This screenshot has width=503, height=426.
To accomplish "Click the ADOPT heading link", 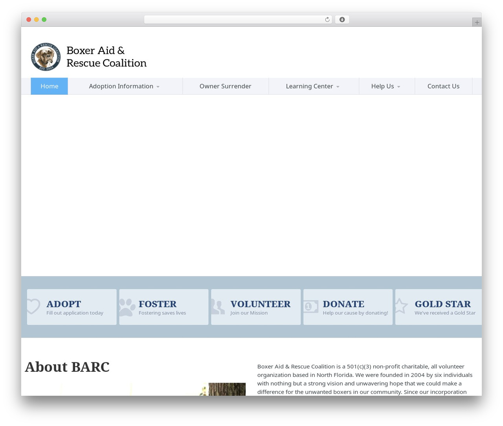I will point(64,304).
